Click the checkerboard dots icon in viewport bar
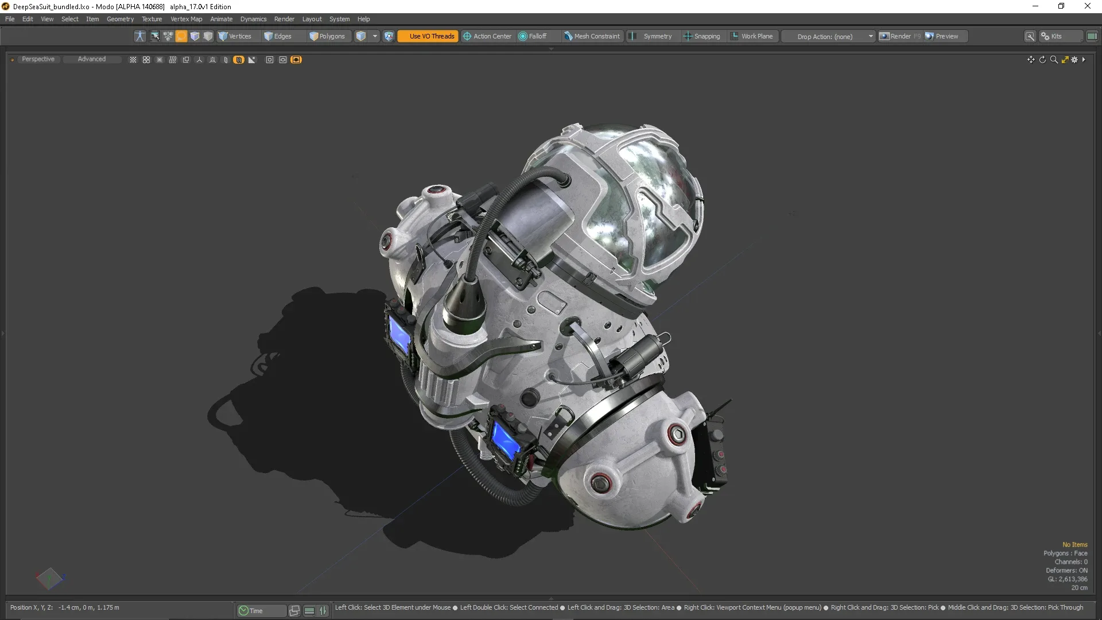The height and width of the screenshot is (620, 1102). (133, 60)
